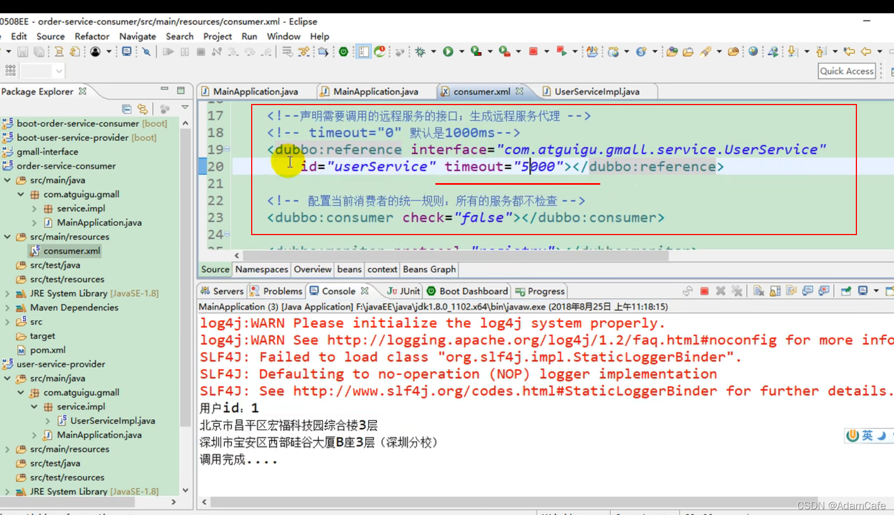Select the gmall-interface project
The height and width of the screenshot is (515, 894).
pyautogui.click(x=47, y=152)
